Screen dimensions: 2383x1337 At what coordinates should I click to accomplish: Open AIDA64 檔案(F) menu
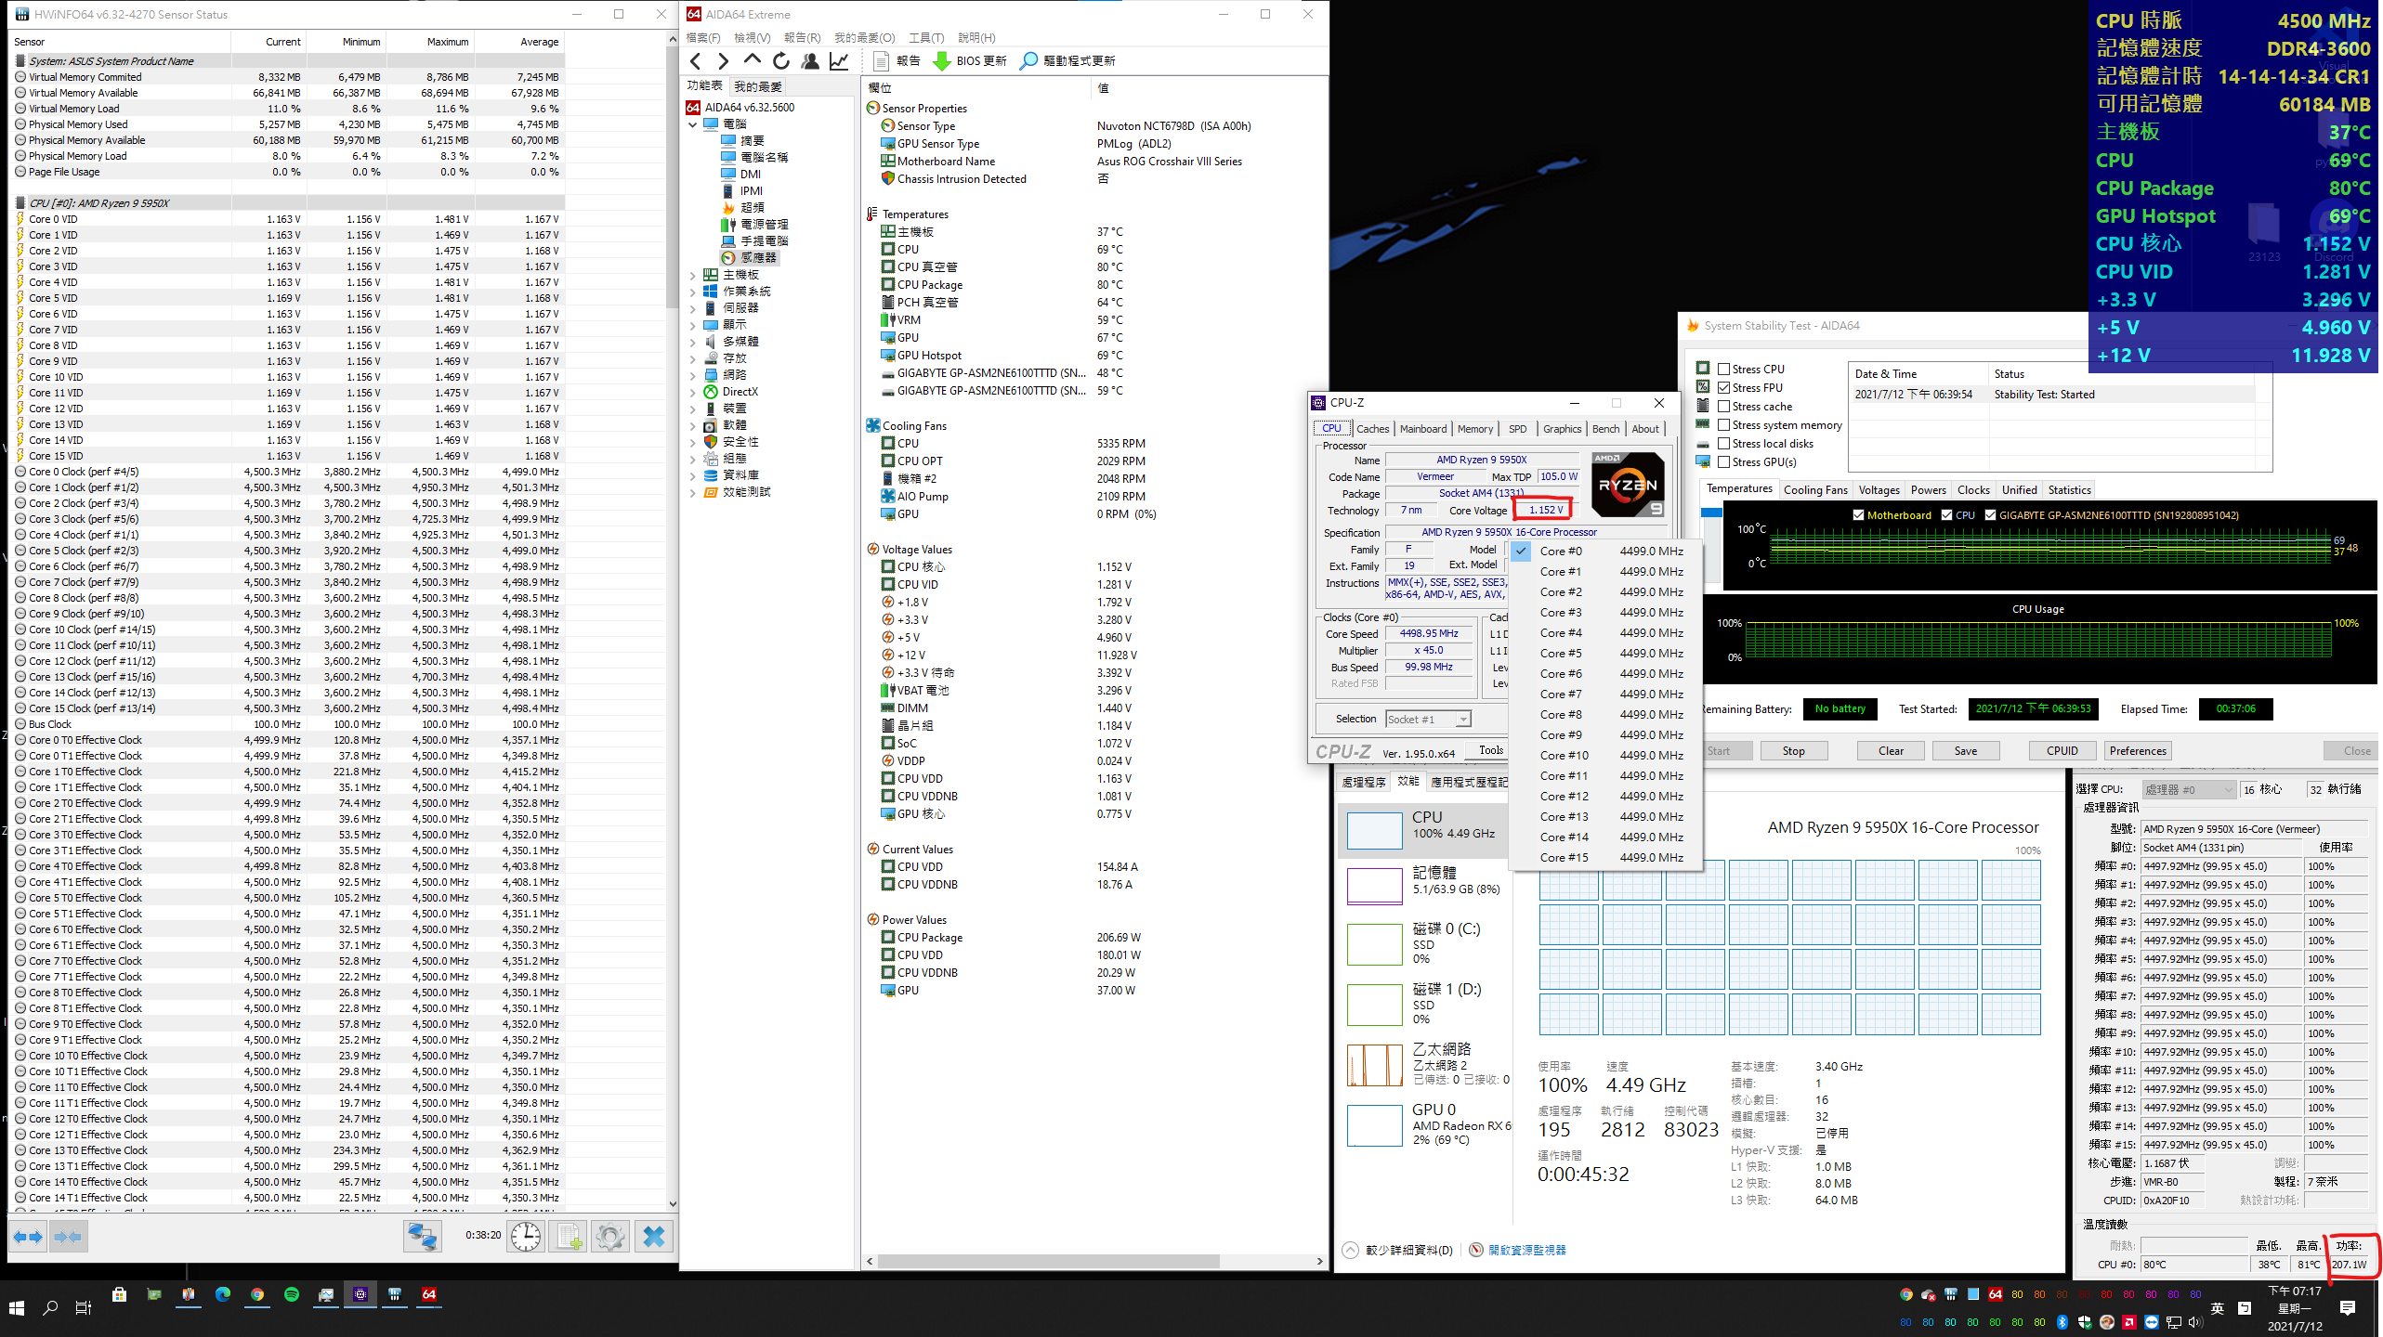point(703,37)
